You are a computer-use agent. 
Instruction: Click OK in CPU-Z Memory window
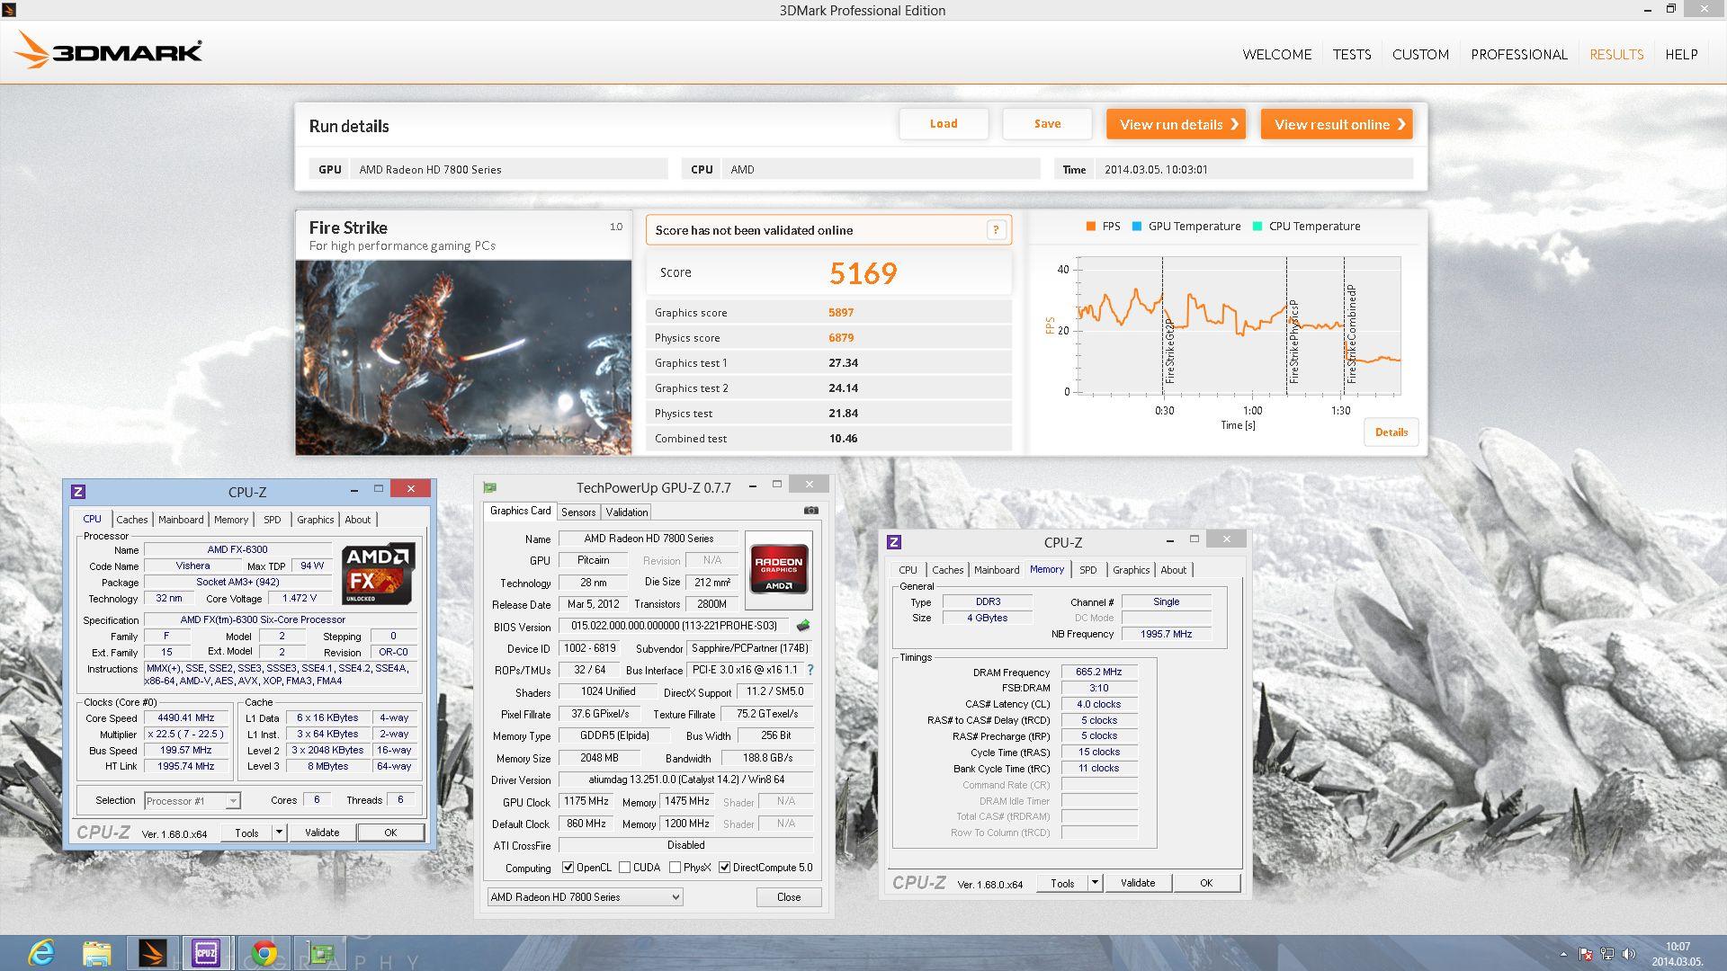[x=1206, y=883]
